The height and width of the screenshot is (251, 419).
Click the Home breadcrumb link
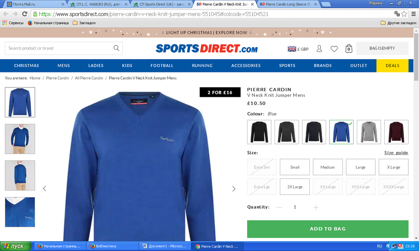[35, 78]
